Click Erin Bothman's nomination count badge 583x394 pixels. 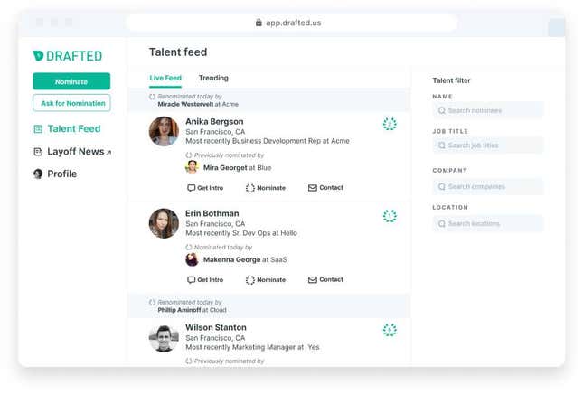[x=390, y=216]
